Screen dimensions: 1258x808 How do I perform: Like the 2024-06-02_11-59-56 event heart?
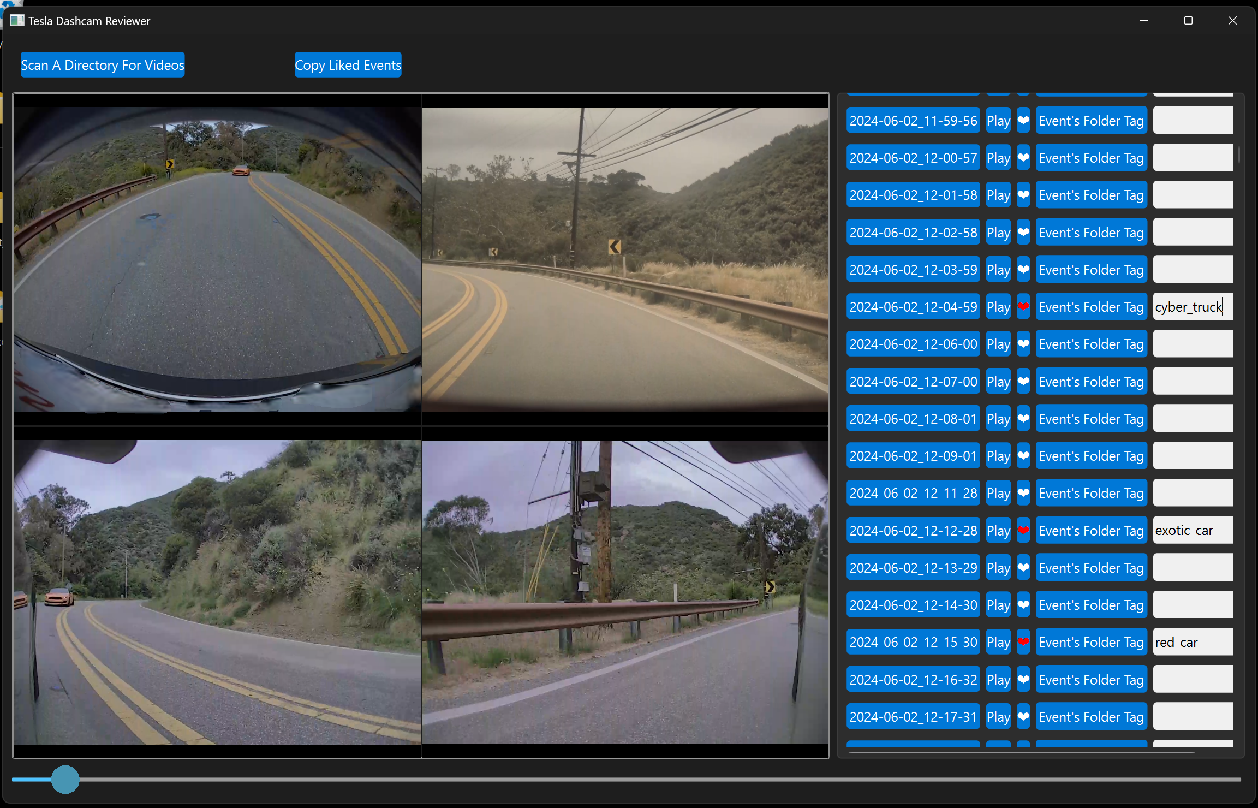1023,121
